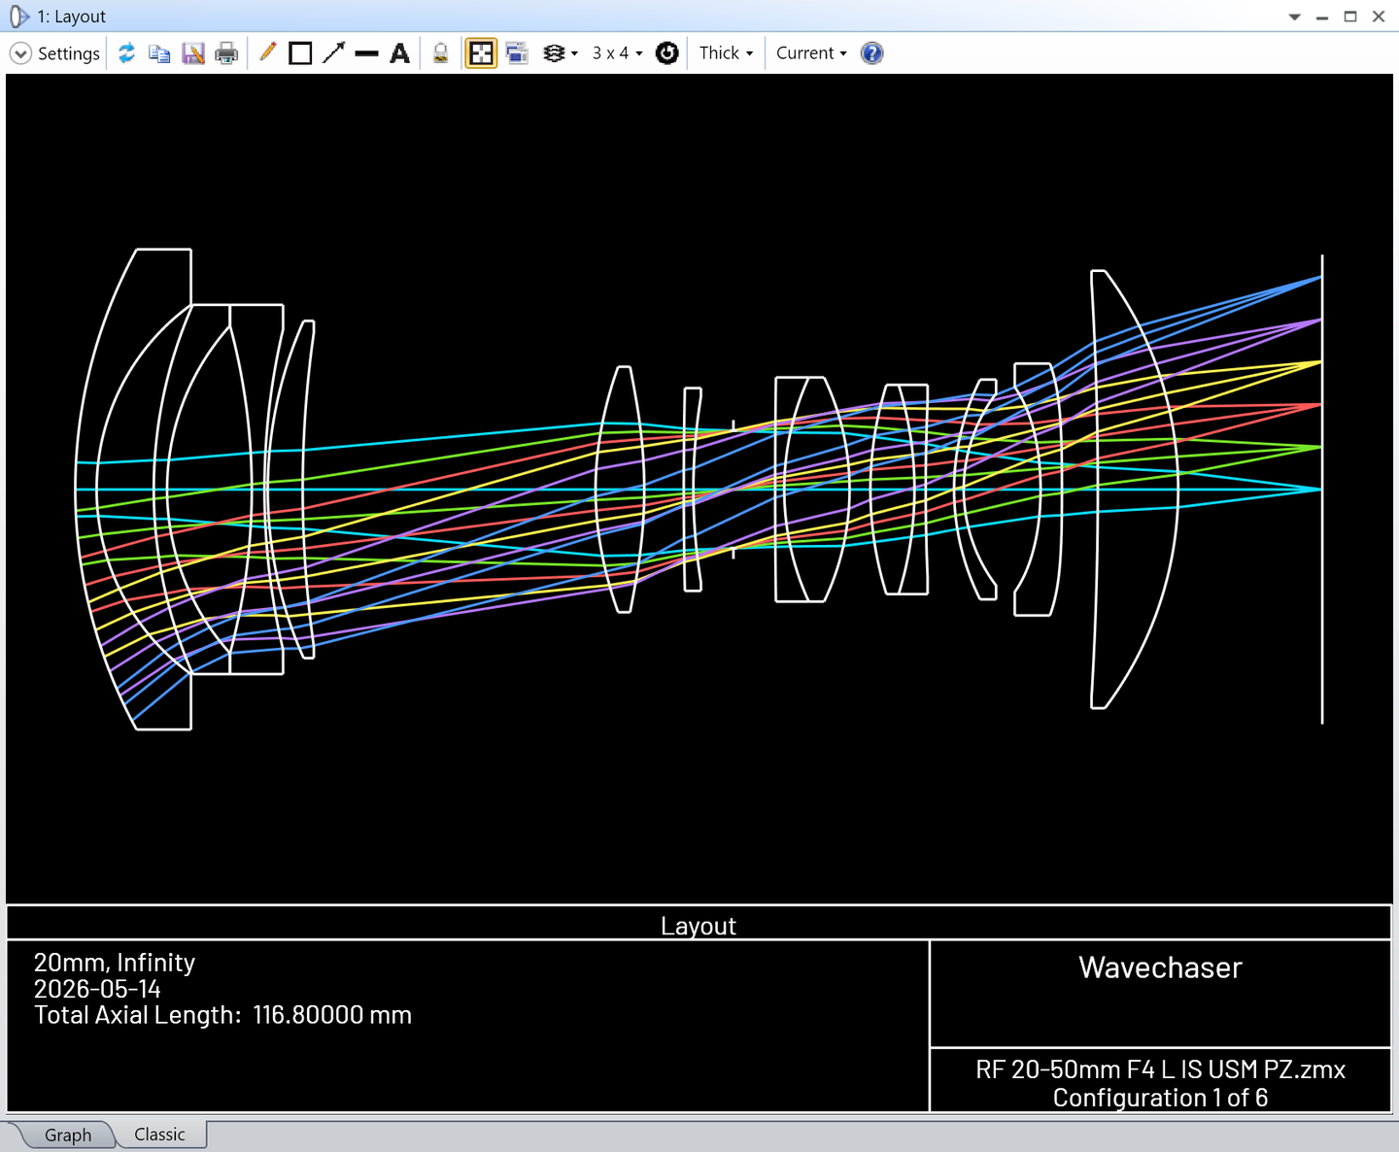Click the refresh/update layout icon
This screenshot has height=1152, width=1399.
tap(126, 53)
